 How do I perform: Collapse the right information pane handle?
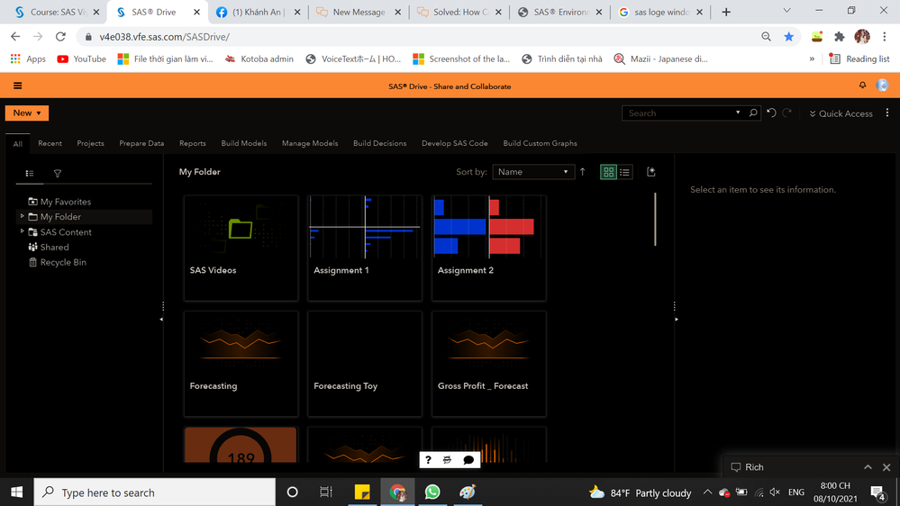tap(677, 319)
